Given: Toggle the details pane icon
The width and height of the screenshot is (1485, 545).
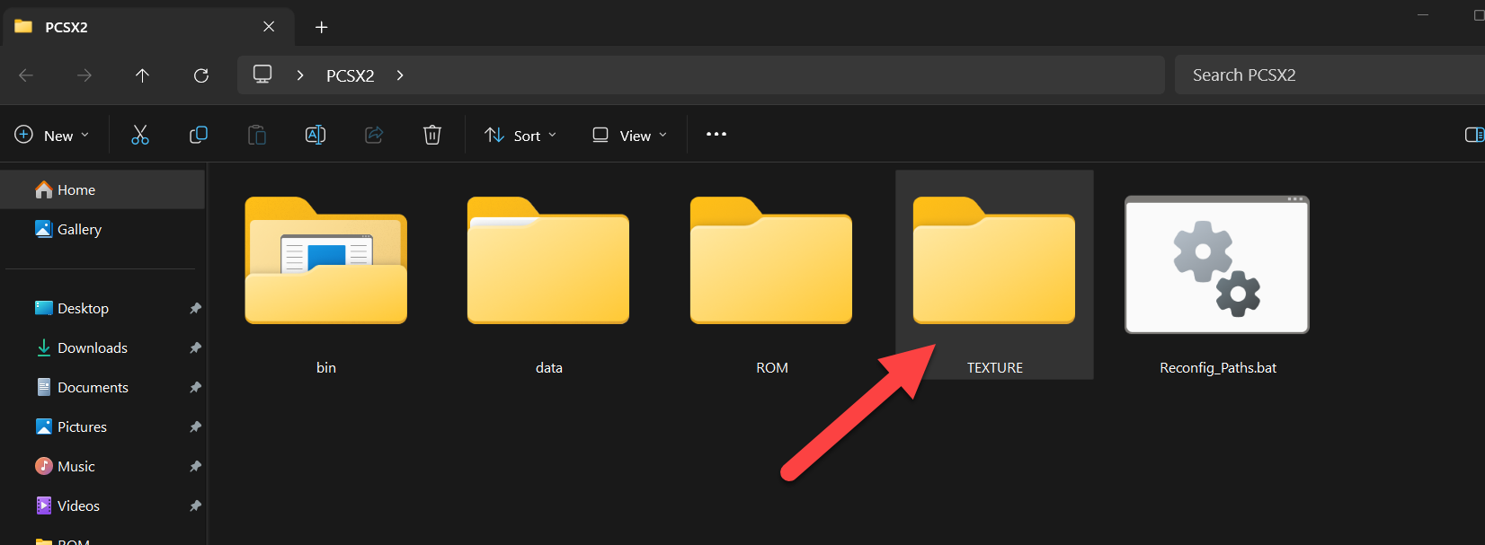Looking at the screenshot, I should click(x=1474, y=135).
